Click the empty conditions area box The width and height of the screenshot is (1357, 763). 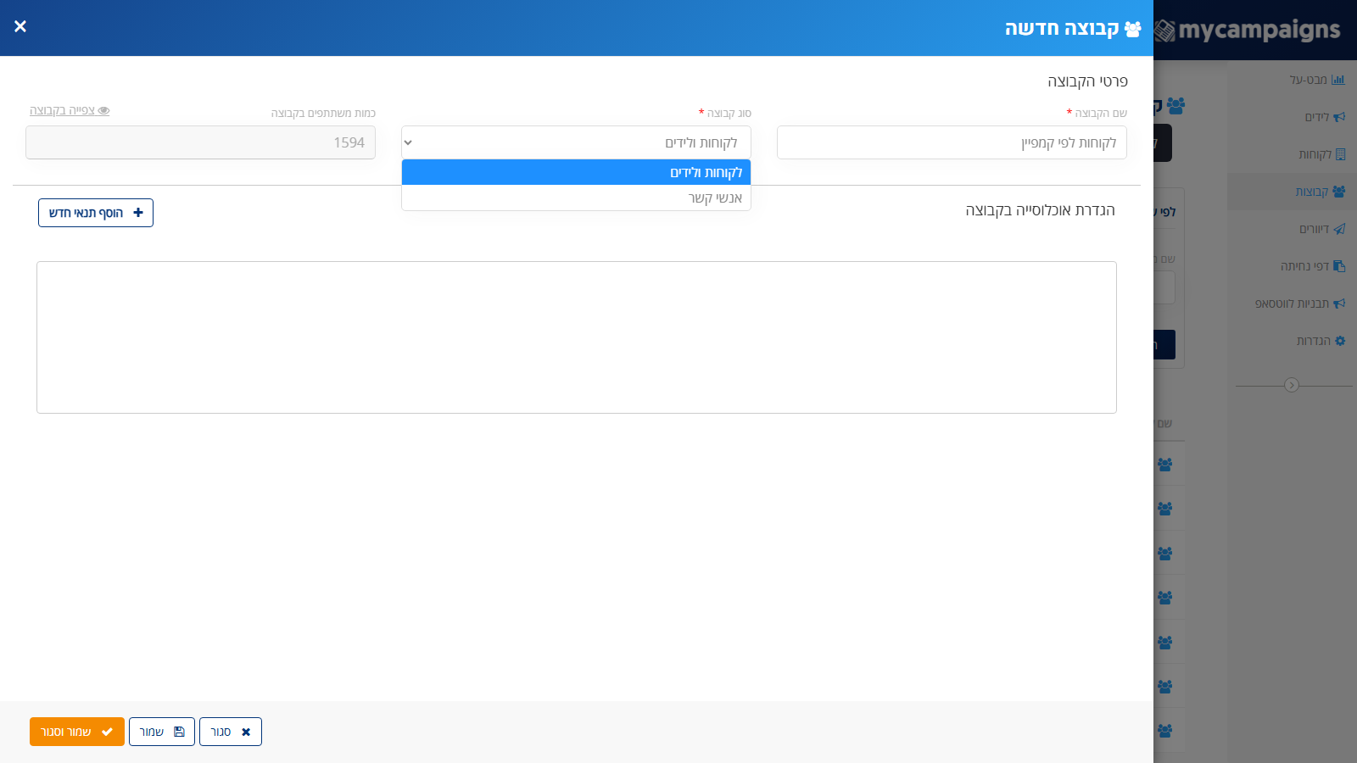pyautogui.click(x=577, y=337)
